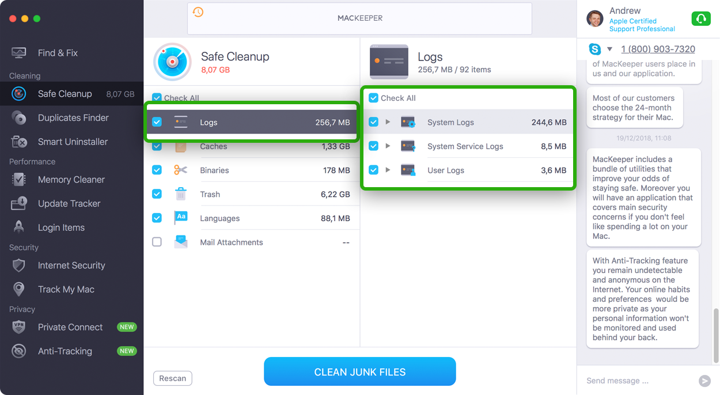This screenshot has width=720, height=395.
Task: Expand the System Service Logs triangle
Action: pyautogui.click(x=388, y=146)
